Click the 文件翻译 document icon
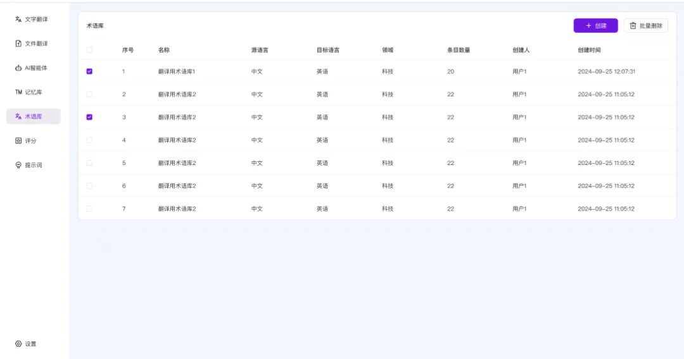The height and width of the screenshot is (359, 684). point(18,44)
